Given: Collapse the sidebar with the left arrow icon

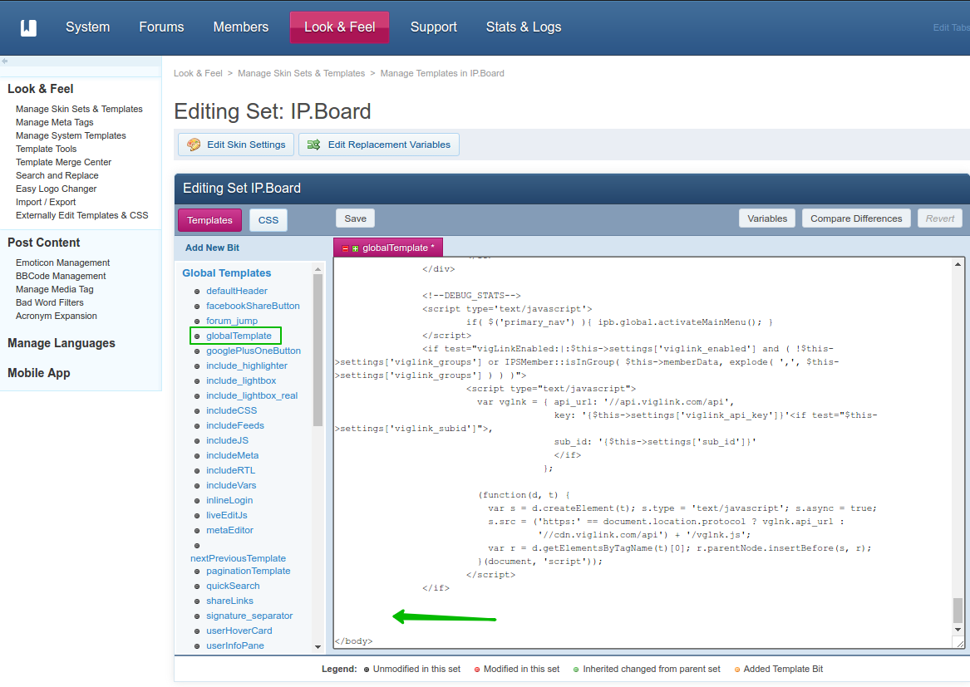Looking at the screenshot, I should 5,61.
